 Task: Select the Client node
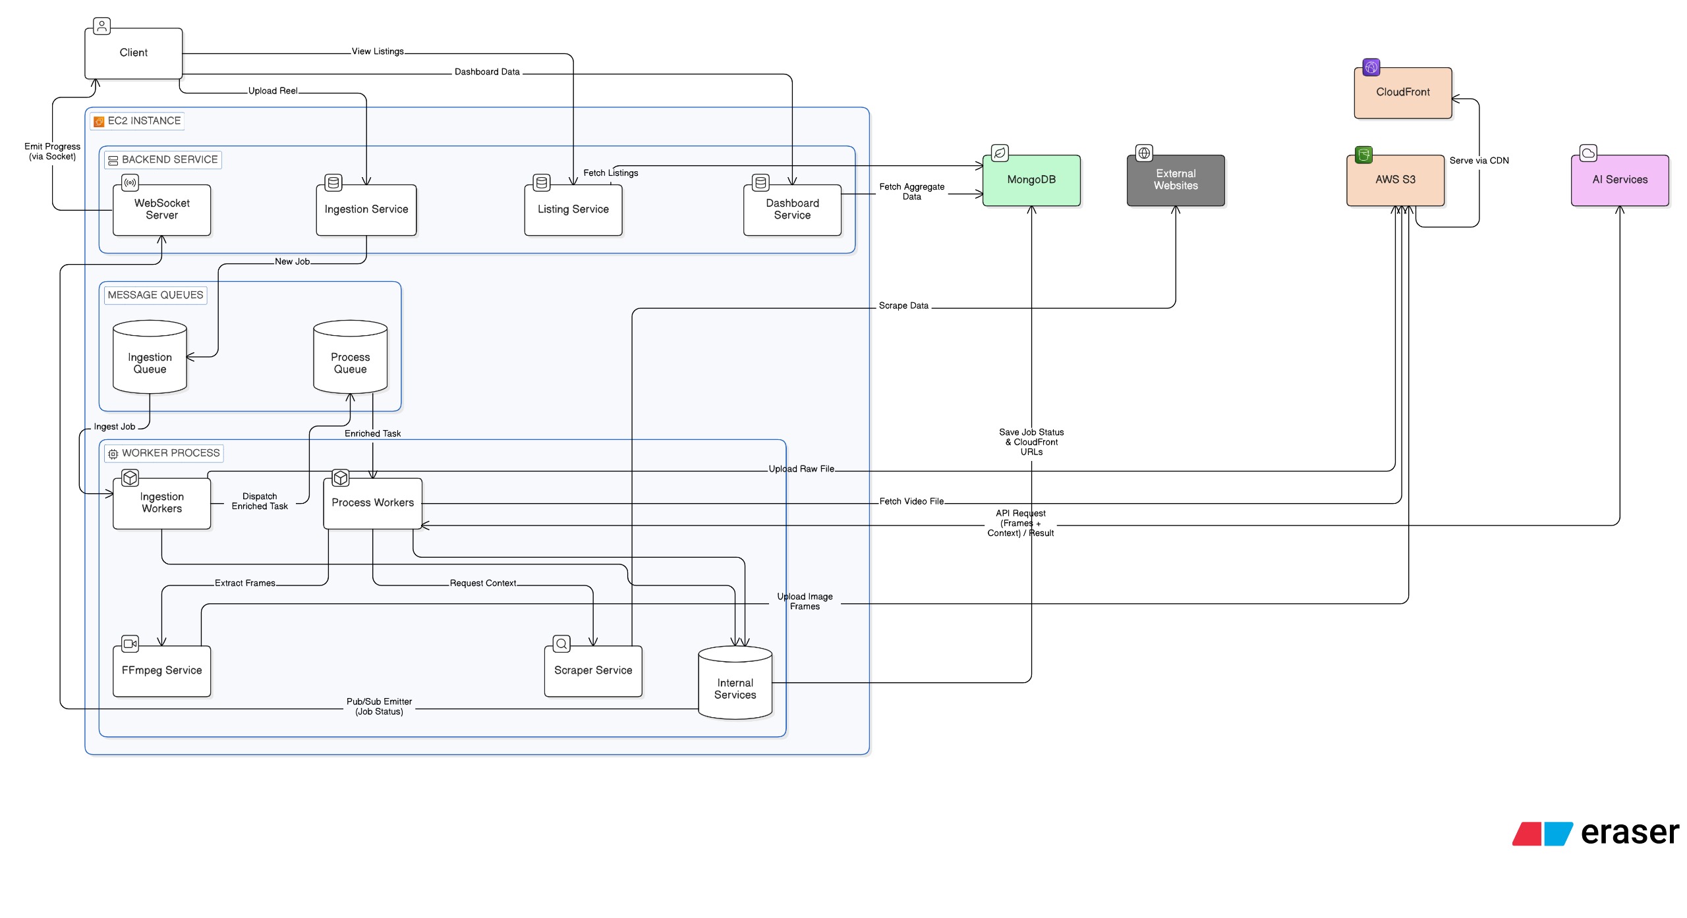coord(134,53)
